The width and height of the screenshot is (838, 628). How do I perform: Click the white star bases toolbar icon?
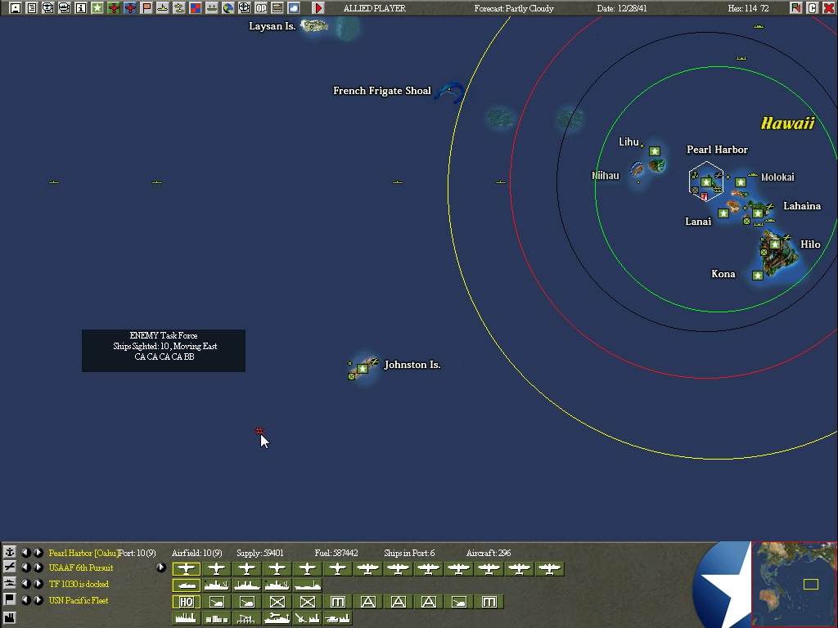(97, 8)
